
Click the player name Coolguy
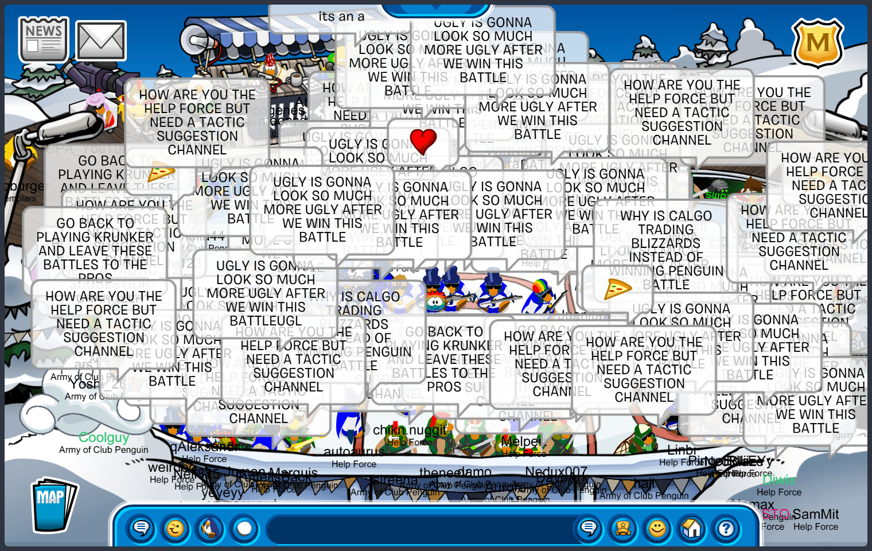click(104, 437)
